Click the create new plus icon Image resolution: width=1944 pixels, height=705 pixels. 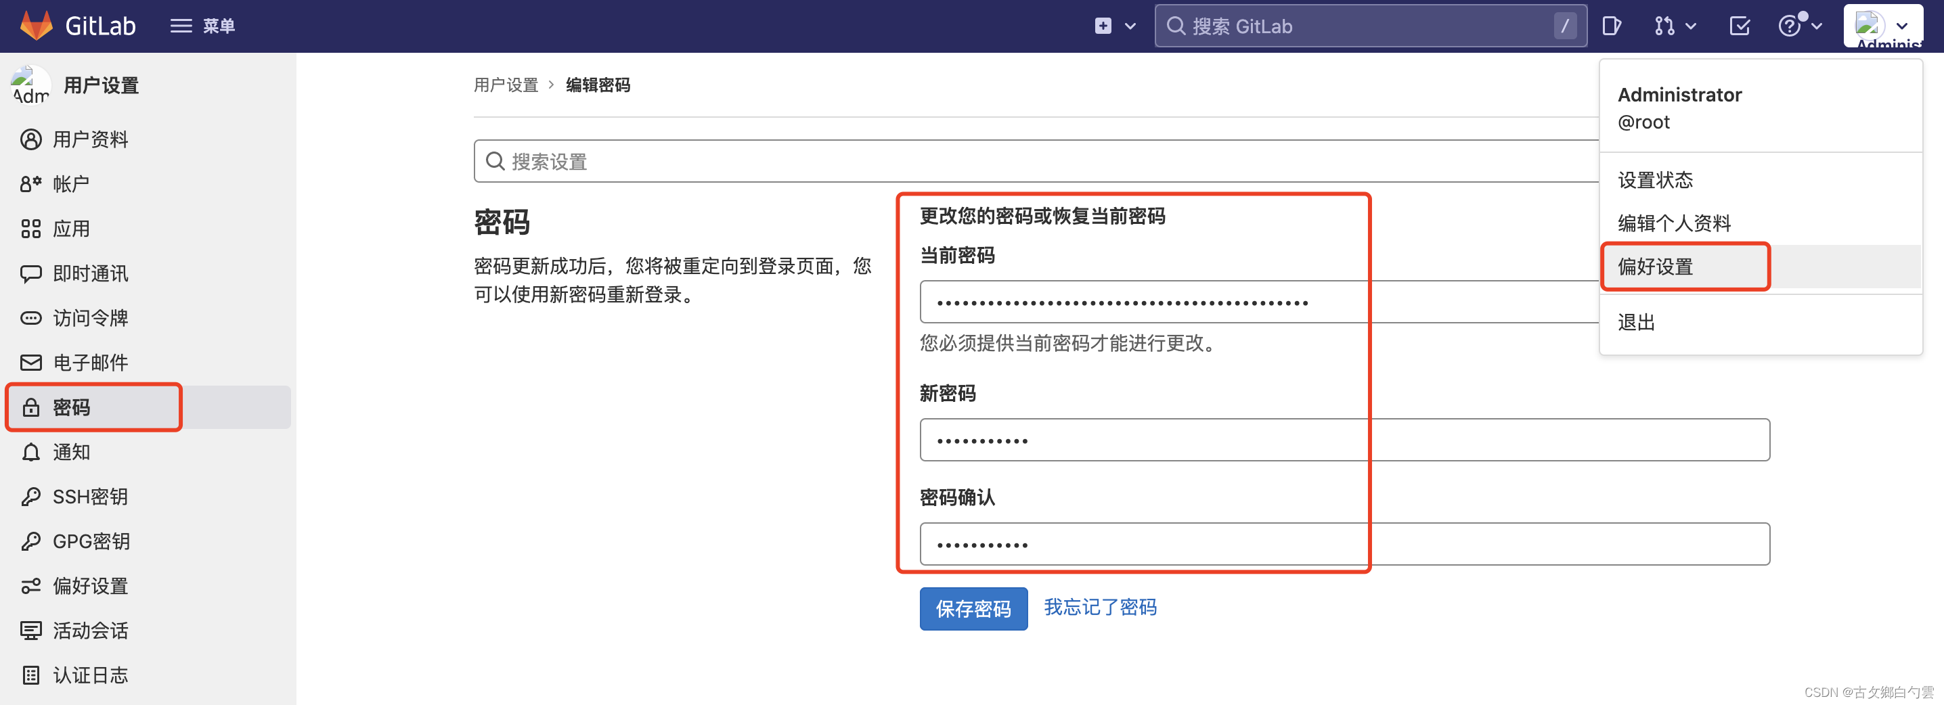(1103, 26)
